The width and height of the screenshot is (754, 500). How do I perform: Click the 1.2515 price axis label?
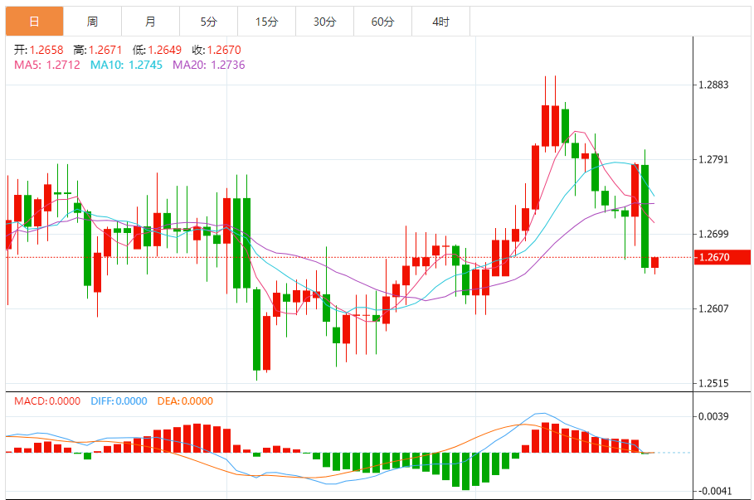pyautogui.click(x=713, y=384)
